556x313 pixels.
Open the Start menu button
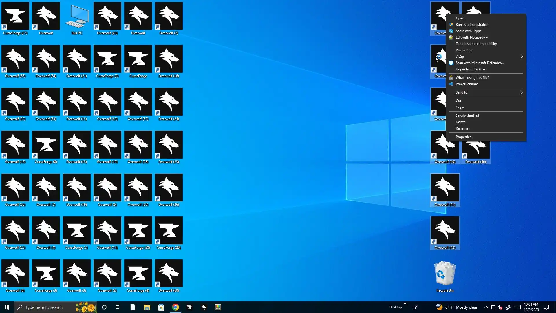(x=7, y=307)
